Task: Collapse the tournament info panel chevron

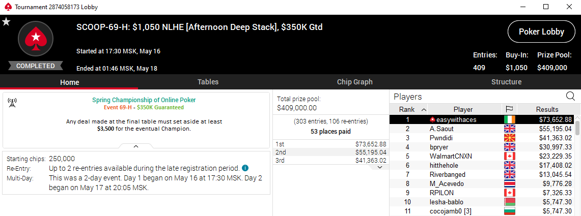Action: pyautogui.click(x=136, y=146)
